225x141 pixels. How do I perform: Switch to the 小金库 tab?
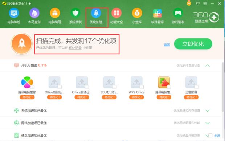(137, 16)
